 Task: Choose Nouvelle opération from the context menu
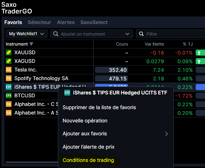(85, 121)
